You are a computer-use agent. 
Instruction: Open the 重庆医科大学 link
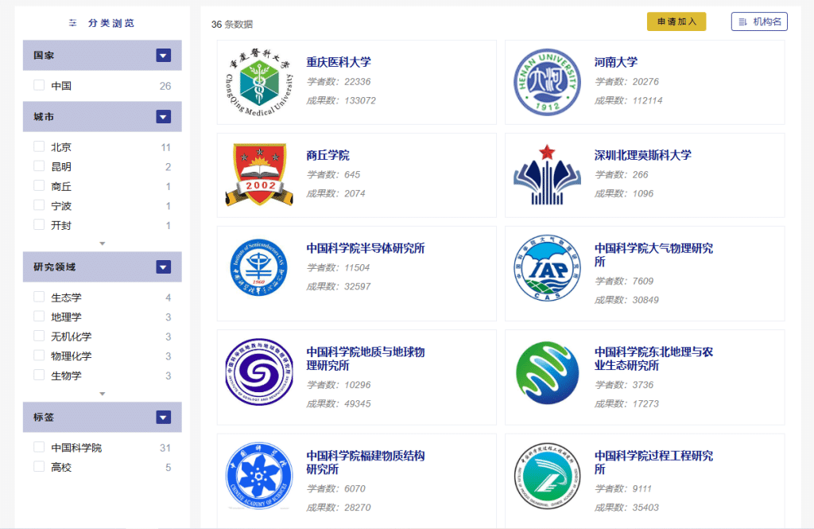[339, 62]
